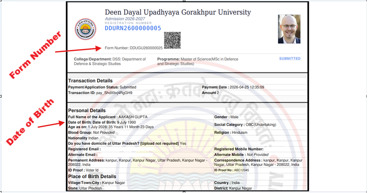Click Admission 2026-2027 text
This screenshot has height=193, width=369.
coord(125,19)
